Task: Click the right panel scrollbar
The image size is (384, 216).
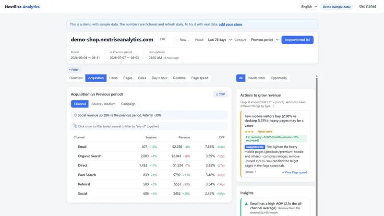Action: click(316, 146)
